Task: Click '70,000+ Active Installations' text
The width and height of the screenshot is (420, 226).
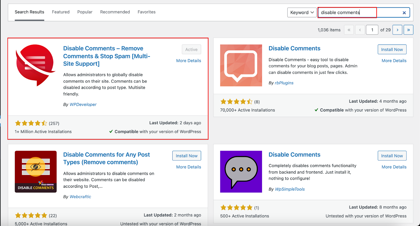Action: (x=248, y=110)
